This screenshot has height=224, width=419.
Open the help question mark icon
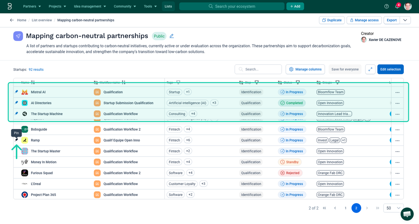click(387, 6)
